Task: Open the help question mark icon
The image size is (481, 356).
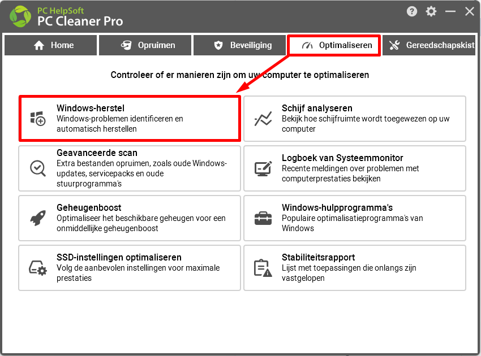Action: pos(411,12)
